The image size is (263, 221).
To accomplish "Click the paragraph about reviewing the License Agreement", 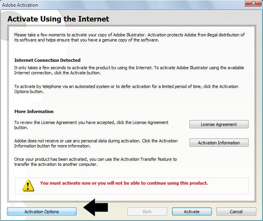I will pyautogui.click(x=91, y=125).
